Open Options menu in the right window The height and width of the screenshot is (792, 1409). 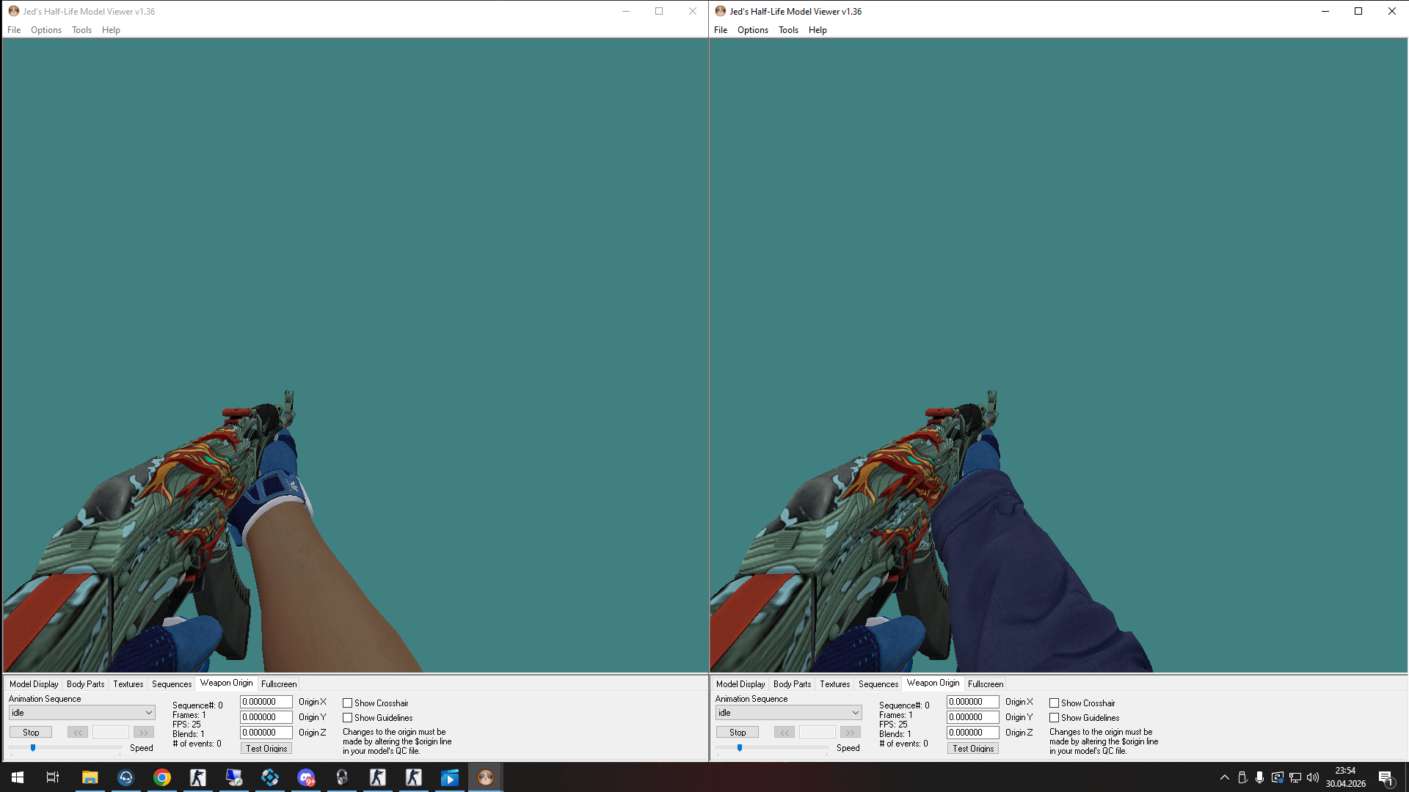753,30
